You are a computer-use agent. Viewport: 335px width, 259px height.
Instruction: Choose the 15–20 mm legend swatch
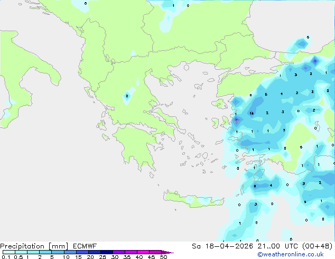tap(82, 252)
